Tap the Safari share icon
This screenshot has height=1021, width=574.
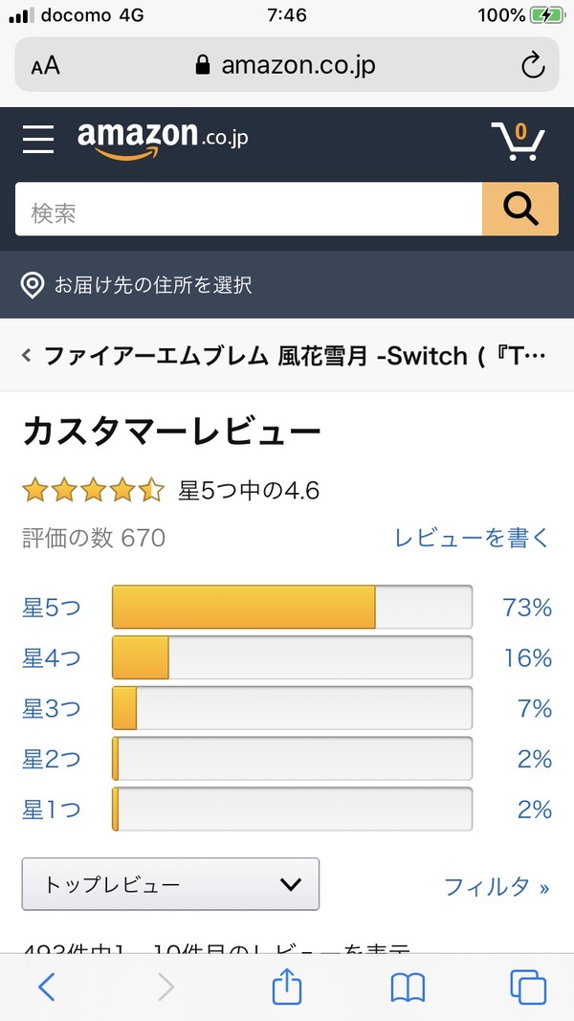pyautogui.click(x=287, y=987)
